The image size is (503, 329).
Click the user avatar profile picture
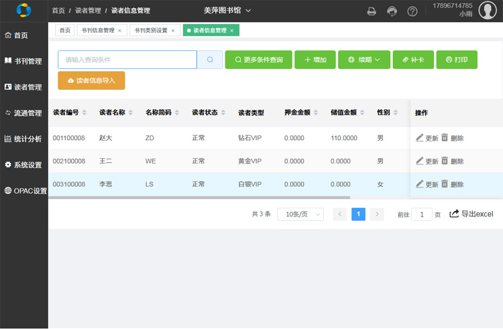tap(488, 11)
